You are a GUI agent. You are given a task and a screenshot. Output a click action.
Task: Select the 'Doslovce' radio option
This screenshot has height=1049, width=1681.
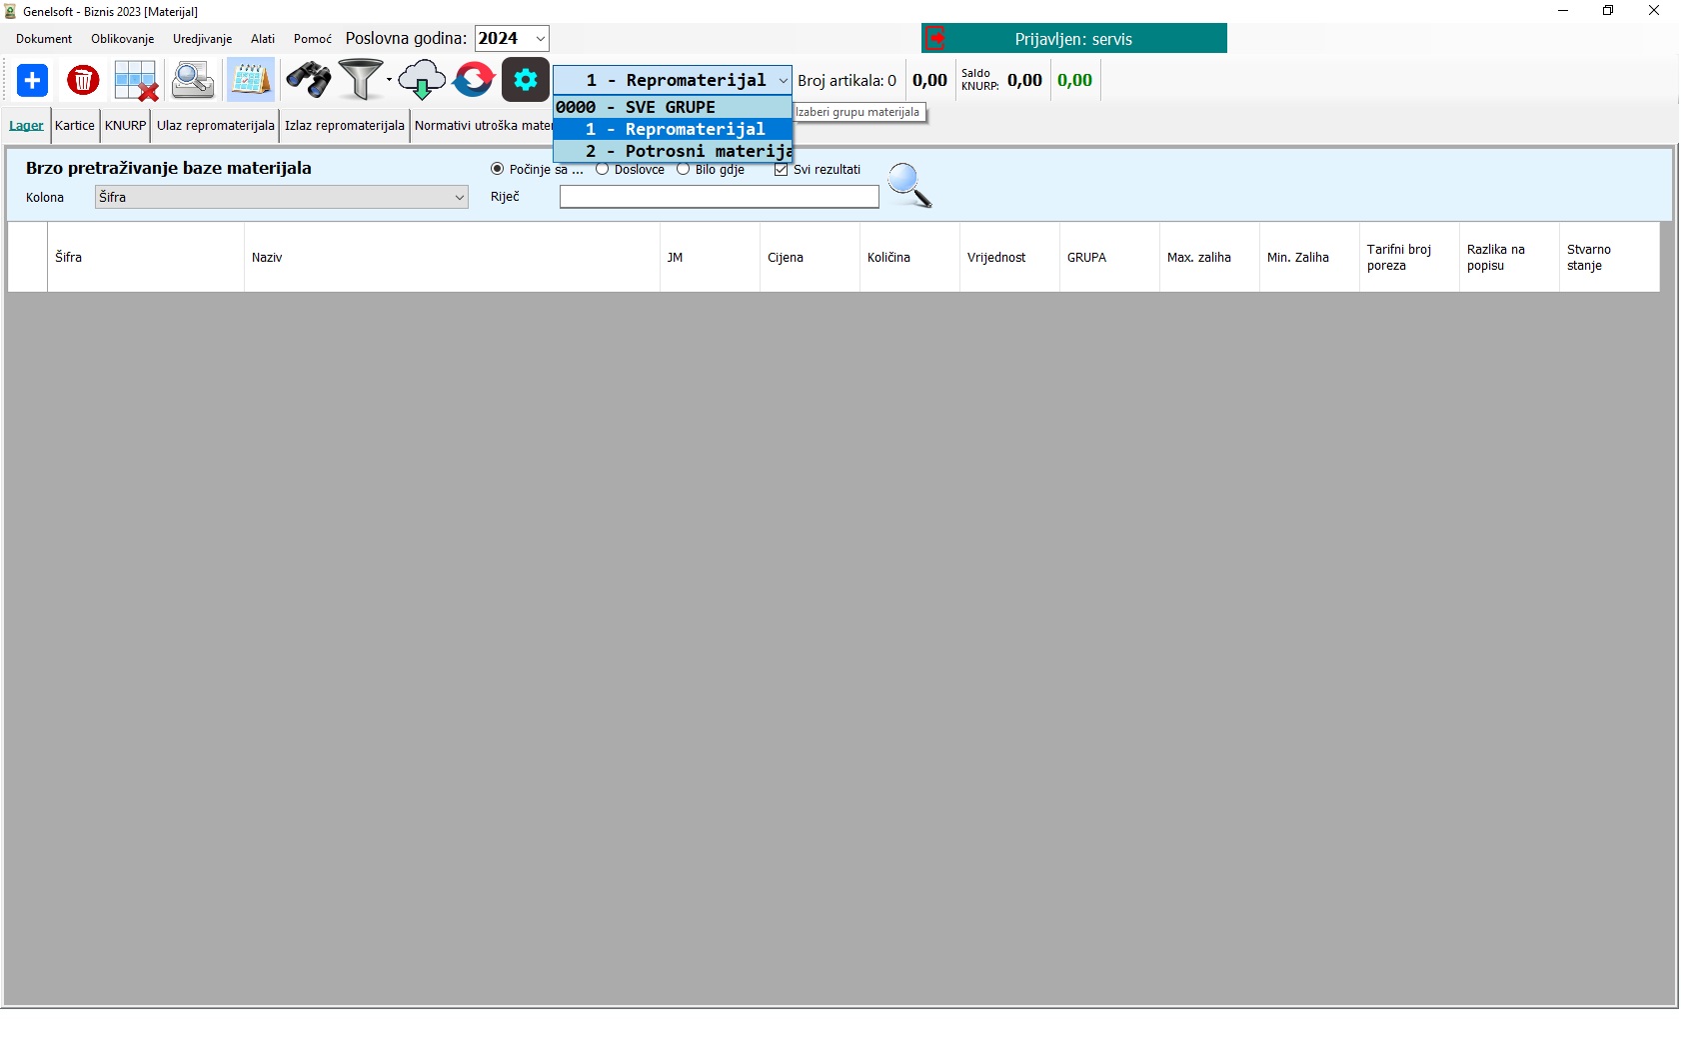tap(602, 169)
